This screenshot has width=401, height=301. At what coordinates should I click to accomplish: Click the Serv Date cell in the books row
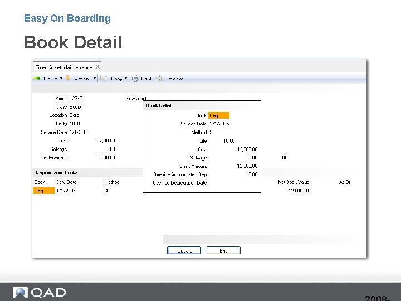[x=66, y=191]
